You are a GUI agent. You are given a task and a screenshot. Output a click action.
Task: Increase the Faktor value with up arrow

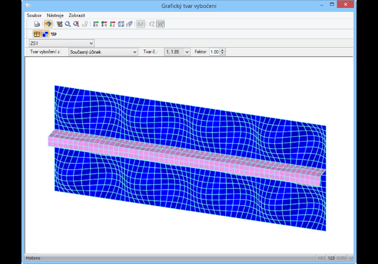pos(222,50)
